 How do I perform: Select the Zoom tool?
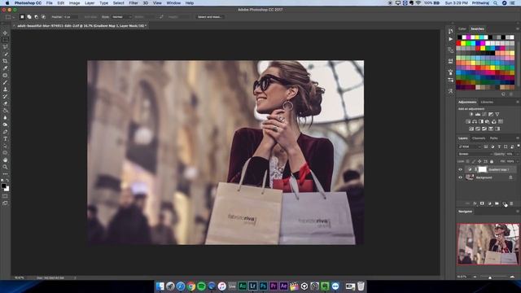[5, 167]
